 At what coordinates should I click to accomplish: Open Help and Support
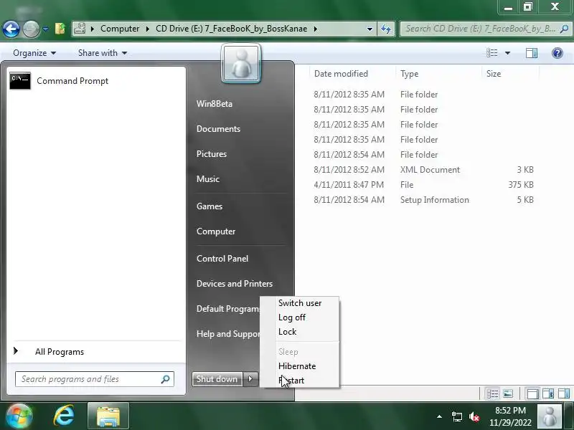(227, 334)
